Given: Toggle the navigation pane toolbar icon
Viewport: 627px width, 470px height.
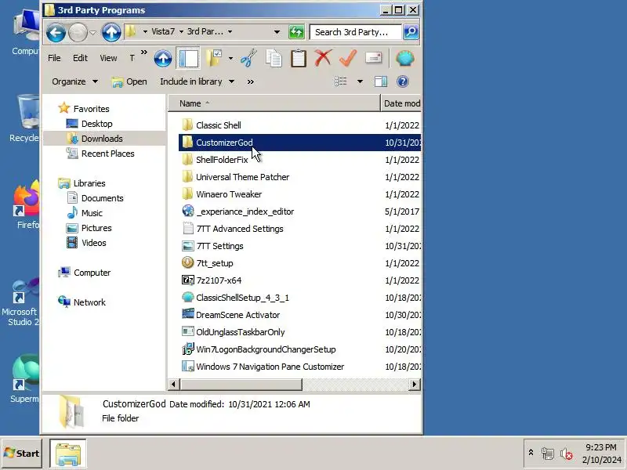Looking at the screenshot, I should click(188, 59).
